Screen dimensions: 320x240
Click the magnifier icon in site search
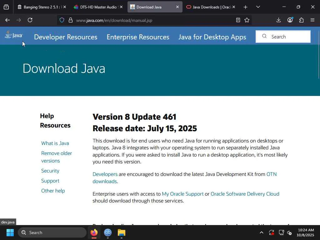pos(264,36)
